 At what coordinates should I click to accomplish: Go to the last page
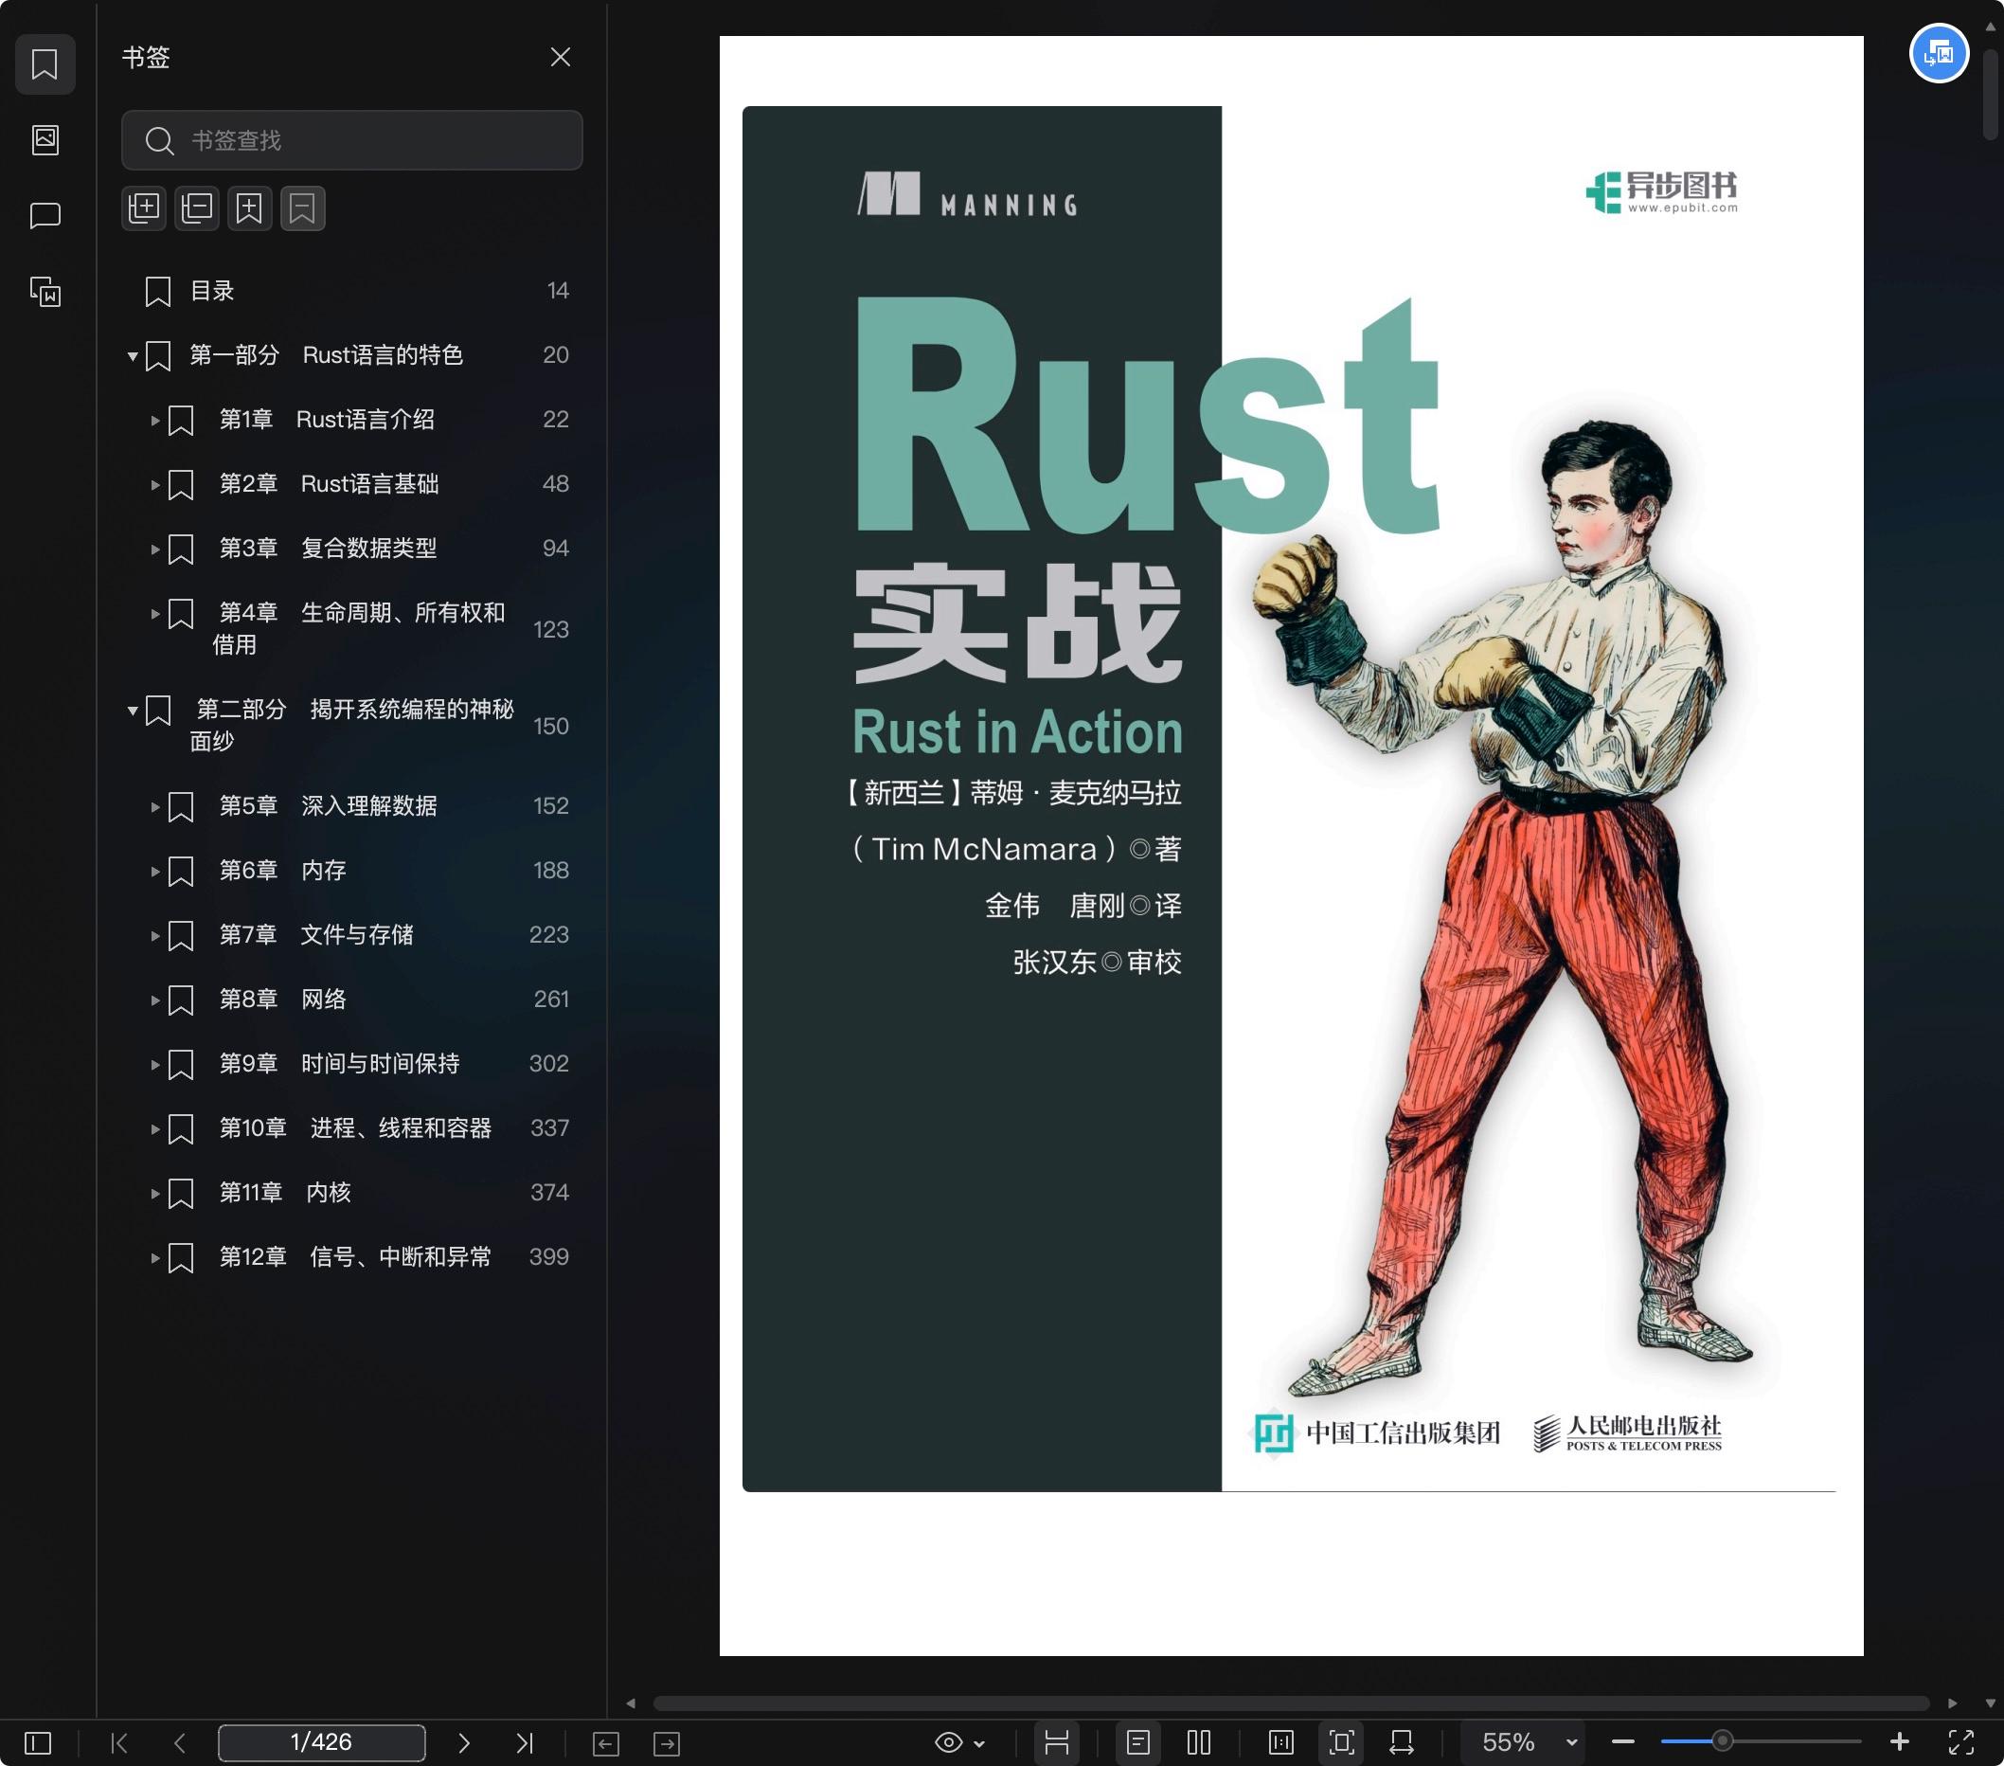tap(525, 1742)
